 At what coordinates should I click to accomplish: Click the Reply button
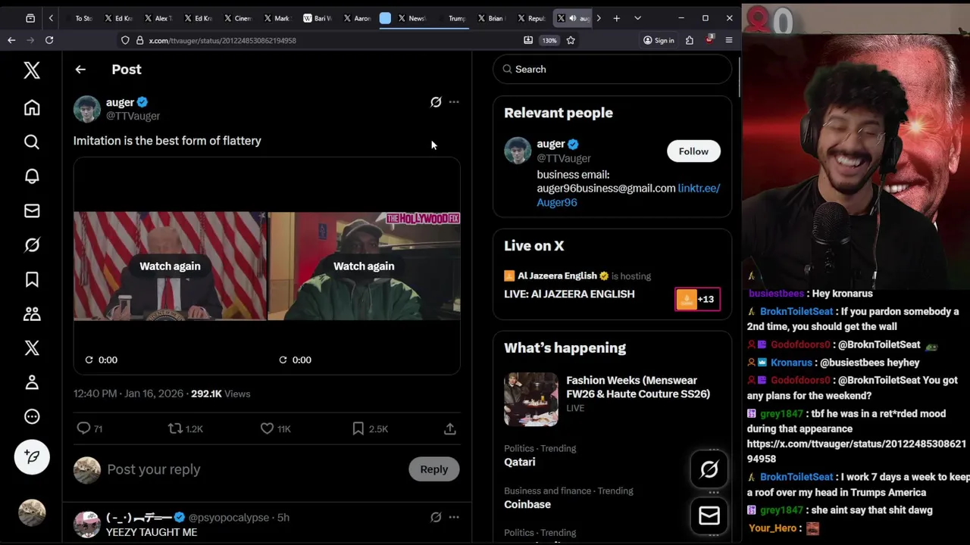tap(434, 469)
